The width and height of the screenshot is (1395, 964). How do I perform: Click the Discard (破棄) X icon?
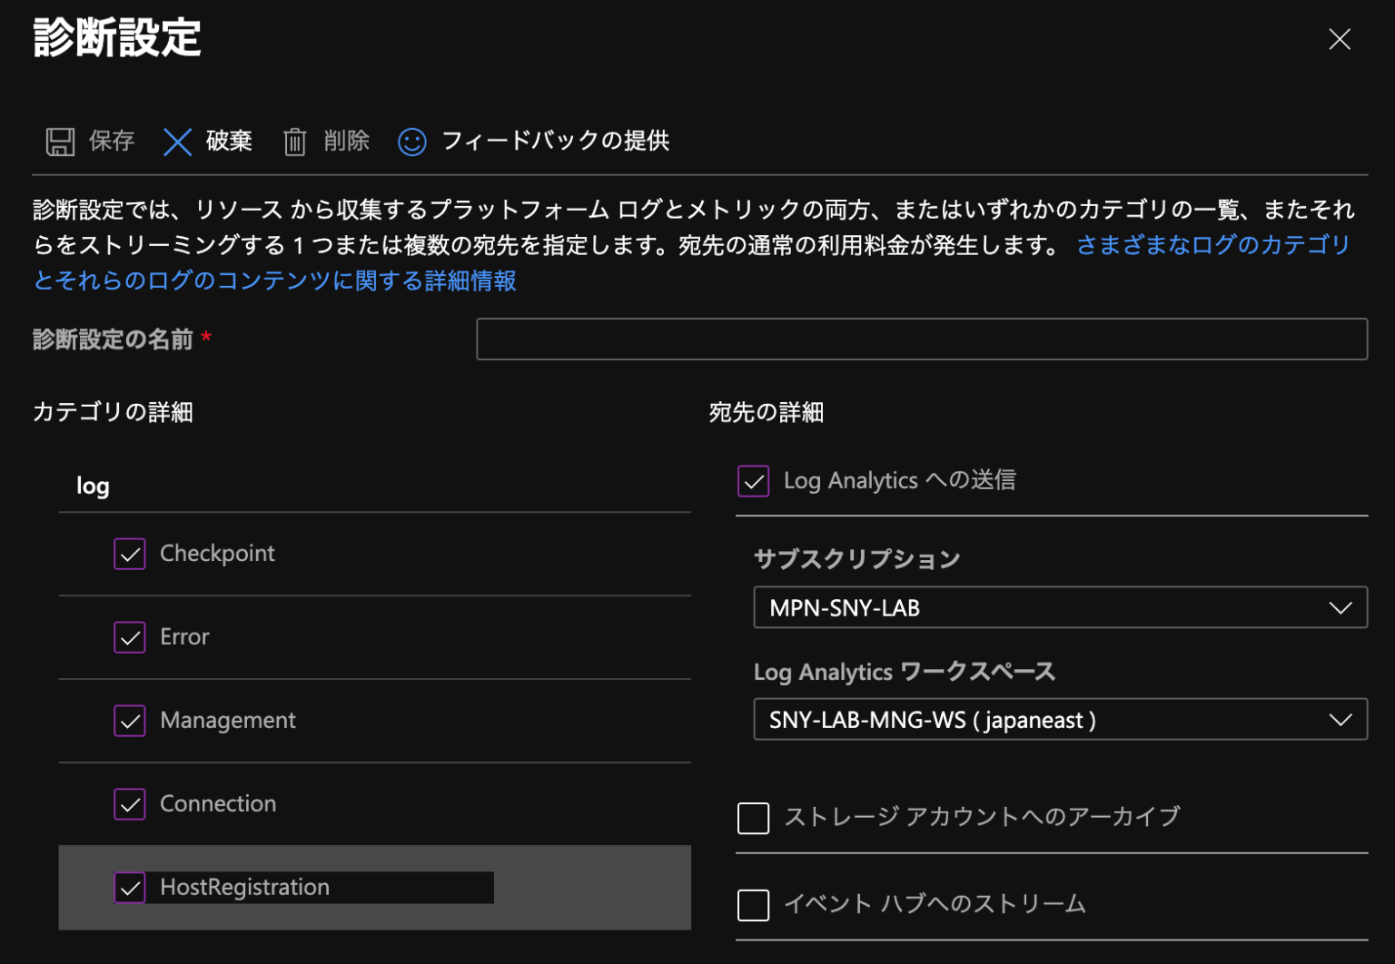click(x=177, y=142)
